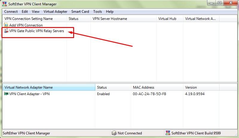Open the Help menu
This screenshot has height=138, width=239.
[x=110, y=12]
